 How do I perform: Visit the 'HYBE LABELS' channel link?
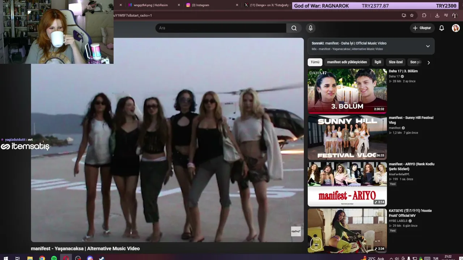pyautogui.click(x=398, y=221)
